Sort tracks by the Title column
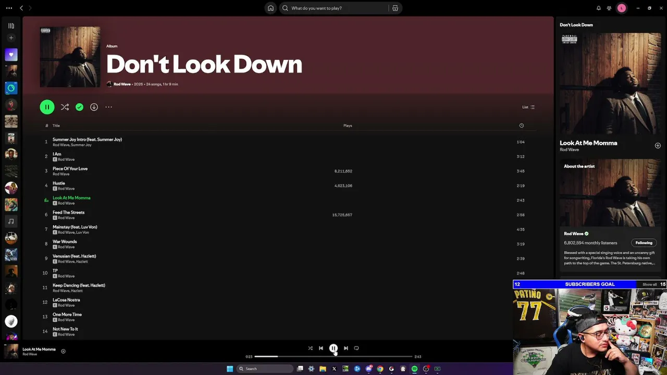 click(56, 126)
